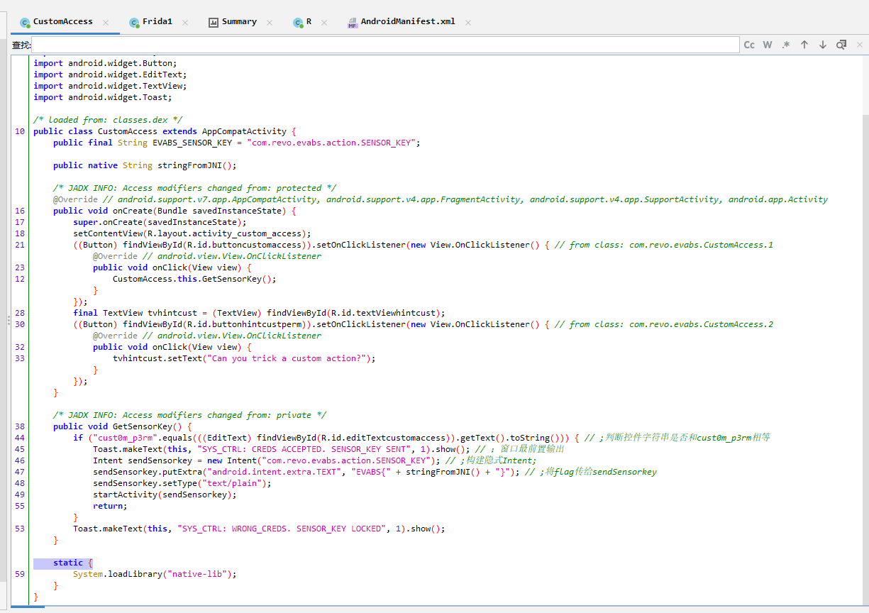869x613 pixels.
Task: Click the find-all search results icon
Action: click(841, 45)
